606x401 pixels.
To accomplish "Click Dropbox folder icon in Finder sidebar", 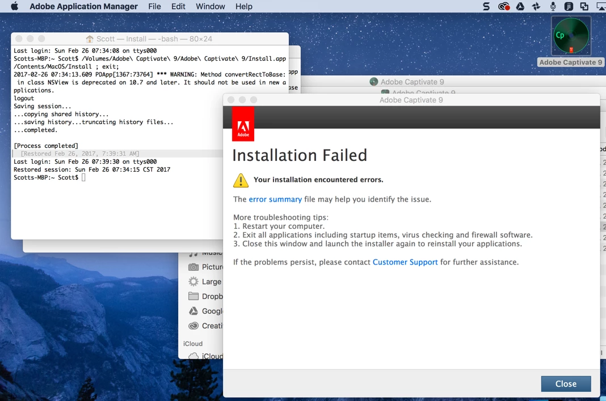I will coord(193,296).
